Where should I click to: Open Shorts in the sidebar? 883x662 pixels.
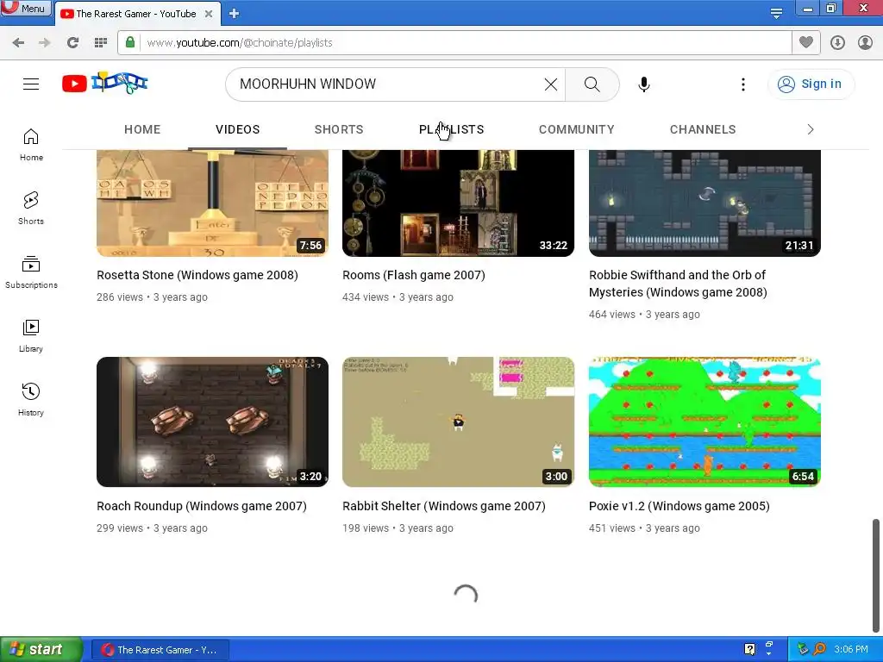click(31, 209)
